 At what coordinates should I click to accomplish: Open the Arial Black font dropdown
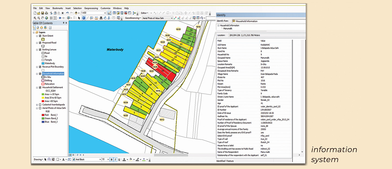click(100, 159)
